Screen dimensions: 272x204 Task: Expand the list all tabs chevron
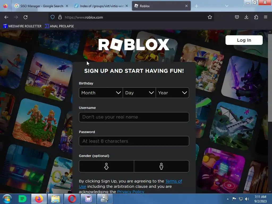(x=227, y=6)
